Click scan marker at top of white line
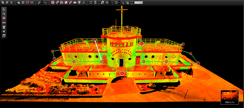The width and height of the screenshot is (244, 108). (95, 40)
